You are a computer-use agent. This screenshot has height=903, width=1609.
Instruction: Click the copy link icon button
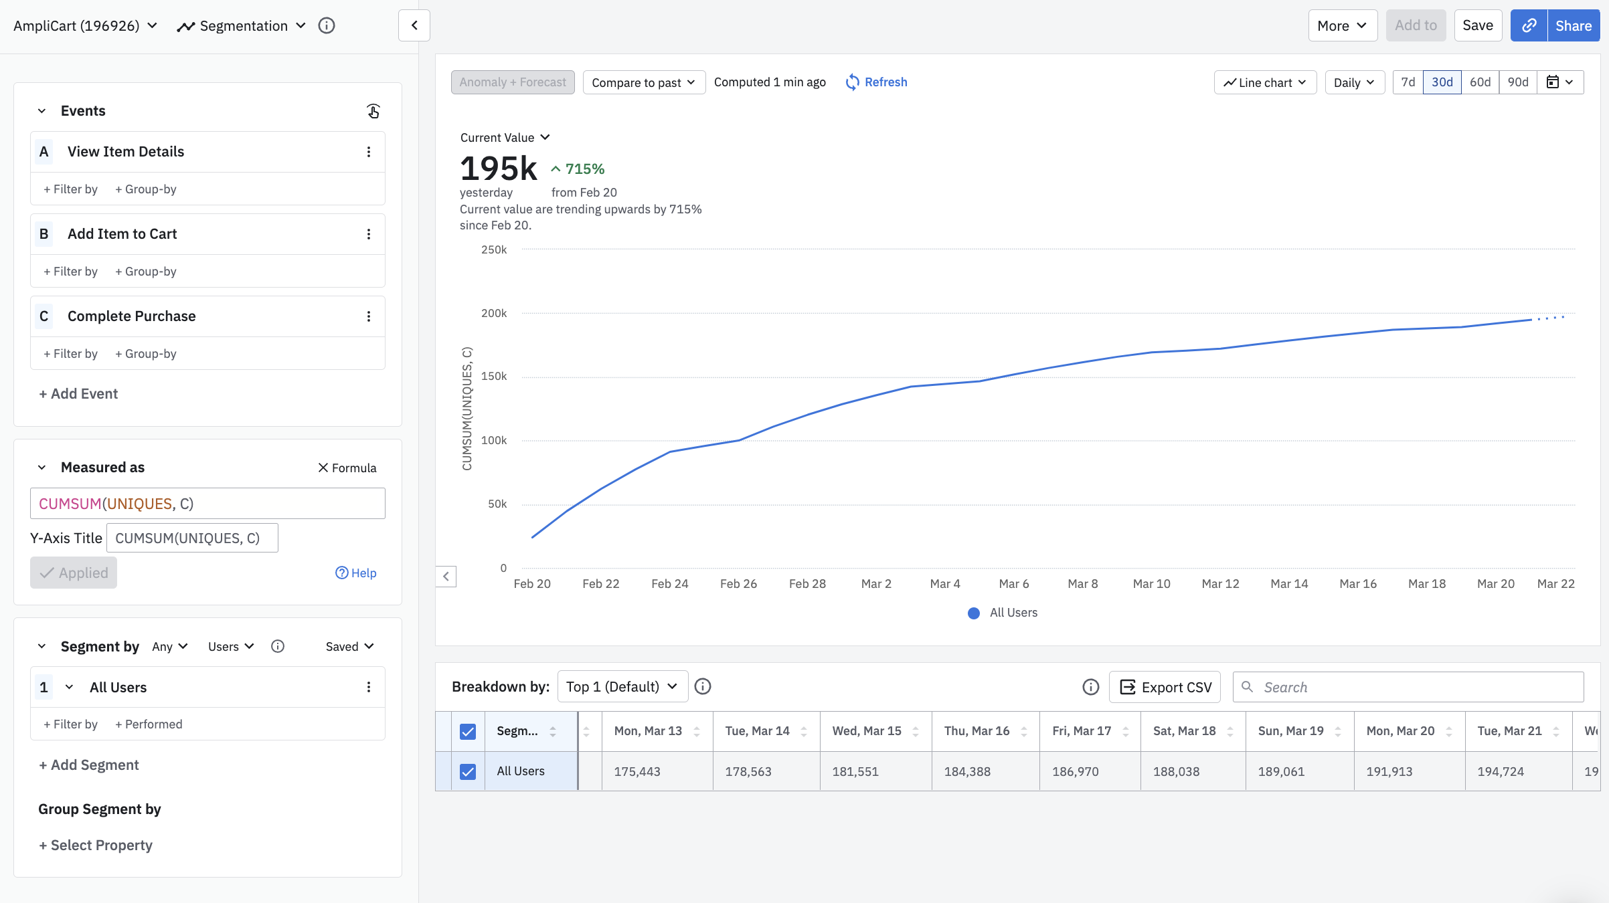1529,25
